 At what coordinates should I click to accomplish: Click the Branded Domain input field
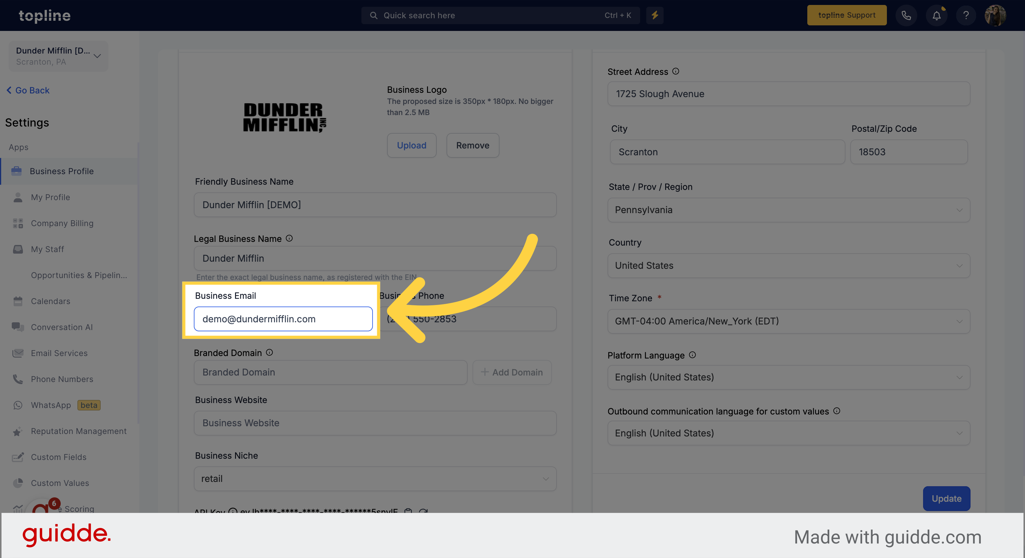[330, 372]
